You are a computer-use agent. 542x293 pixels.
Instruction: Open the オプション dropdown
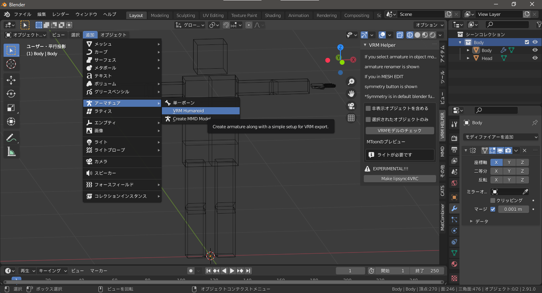(x=429, y=25)
